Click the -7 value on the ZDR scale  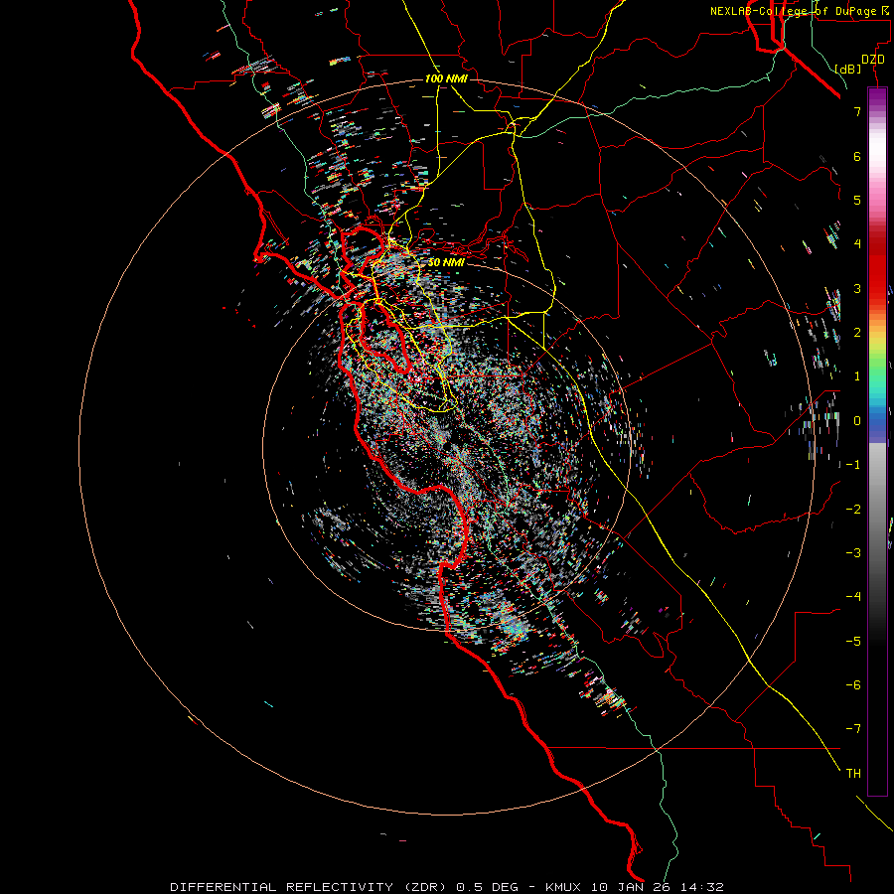pyautogui.click(x=853, y=729)
